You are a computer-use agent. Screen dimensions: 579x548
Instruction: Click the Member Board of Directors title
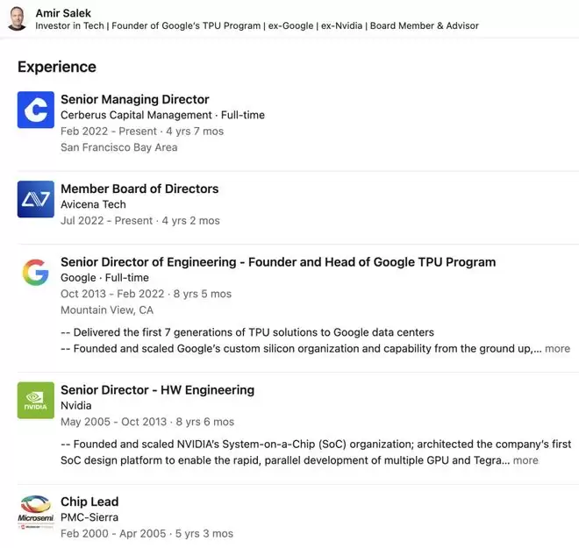139,189
